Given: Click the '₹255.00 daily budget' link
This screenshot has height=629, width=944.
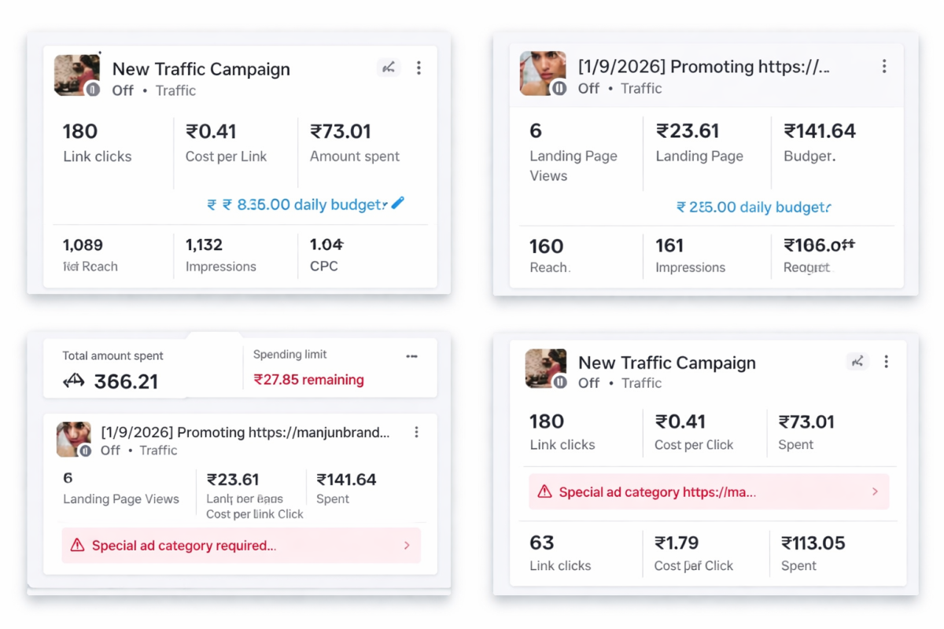Looking at the screenshot, I should pos(753,208).
